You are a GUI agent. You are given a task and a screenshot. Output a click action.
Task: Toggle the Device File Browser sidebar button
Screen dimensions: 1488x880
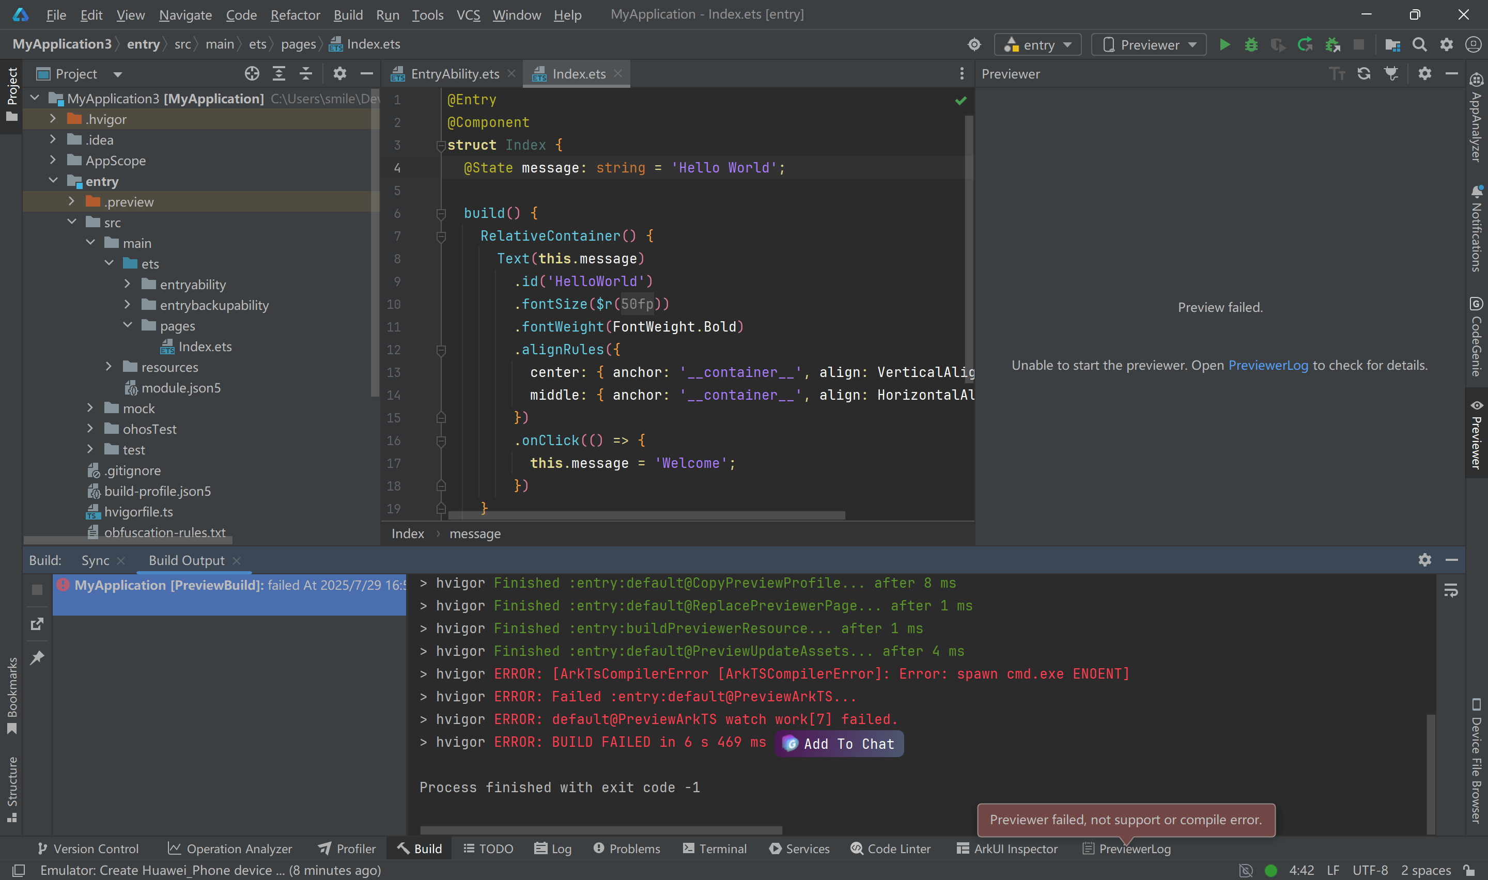pos(1476,761)
